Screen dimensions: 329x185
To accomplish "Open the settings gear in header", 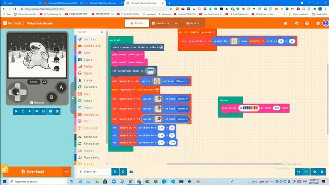I will click(318, 23).
